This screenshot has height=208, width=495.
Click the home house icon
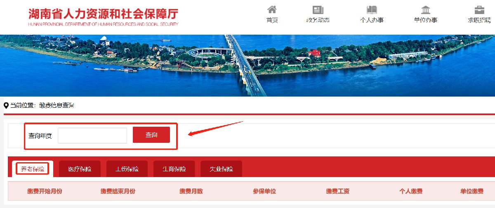[272, 9]
